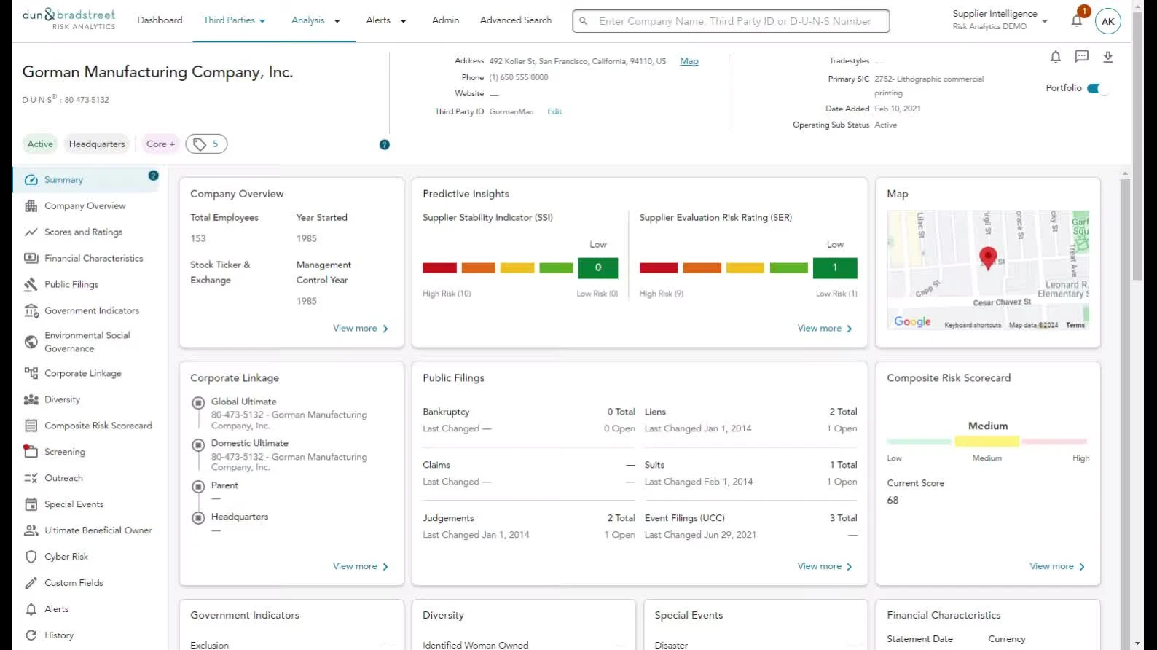Open Company Overview building icon in sidebar
The width and height of the screenshot is (1157, 650).
[31, 206]
